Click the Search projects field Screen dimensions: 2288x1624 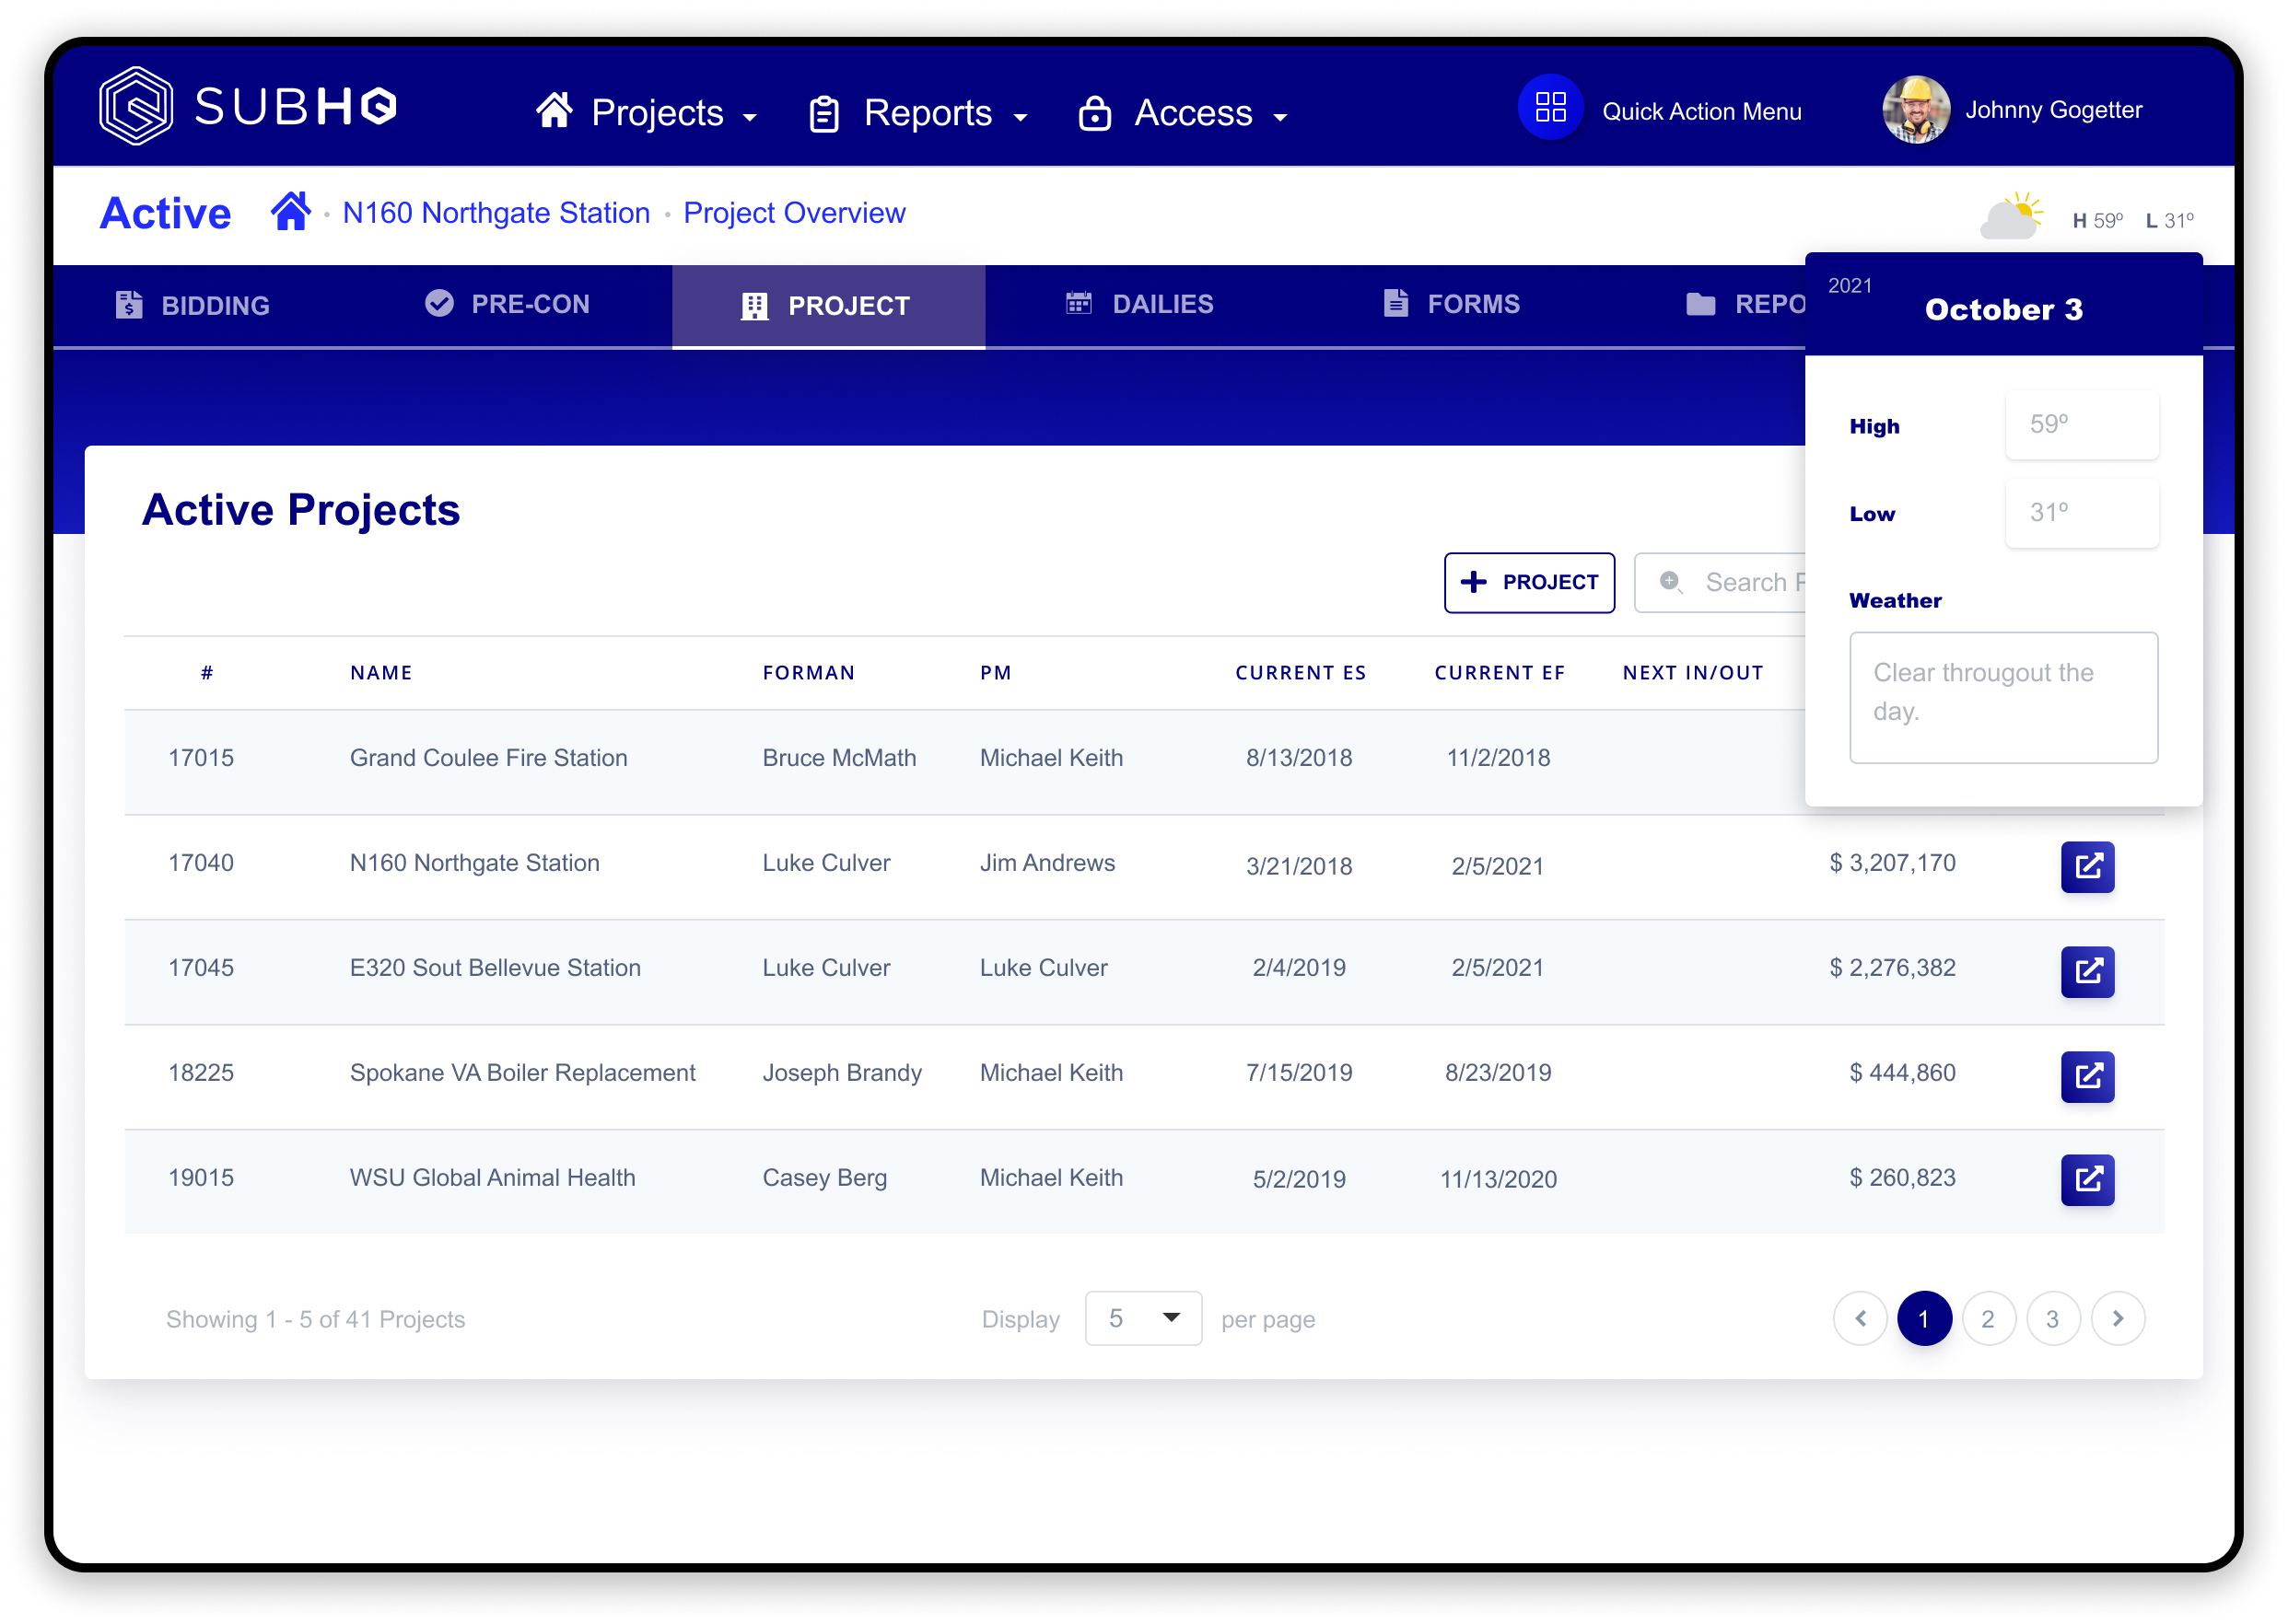tap(1721, 582)
